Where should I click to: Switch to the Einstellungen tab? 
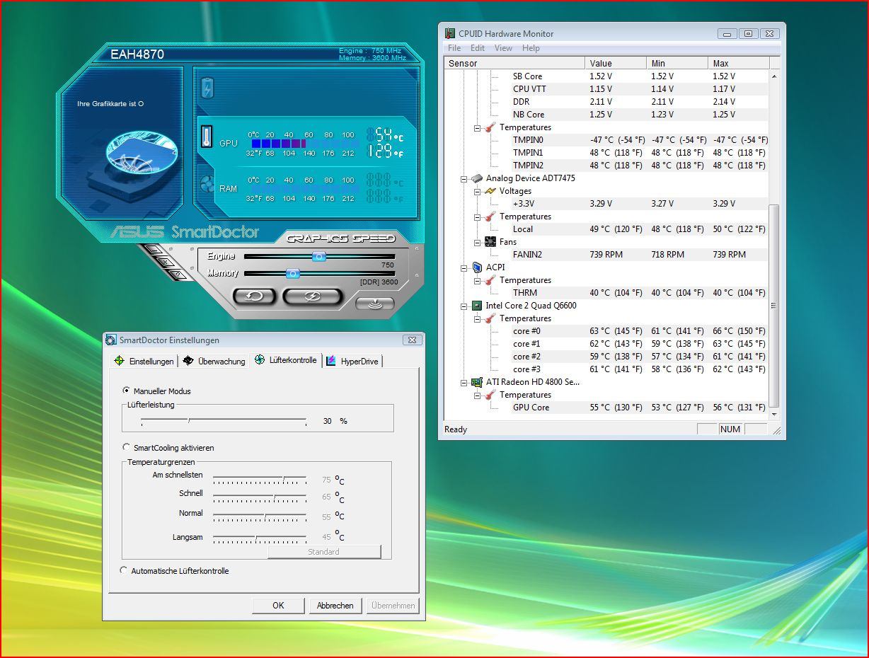point(144,361)
